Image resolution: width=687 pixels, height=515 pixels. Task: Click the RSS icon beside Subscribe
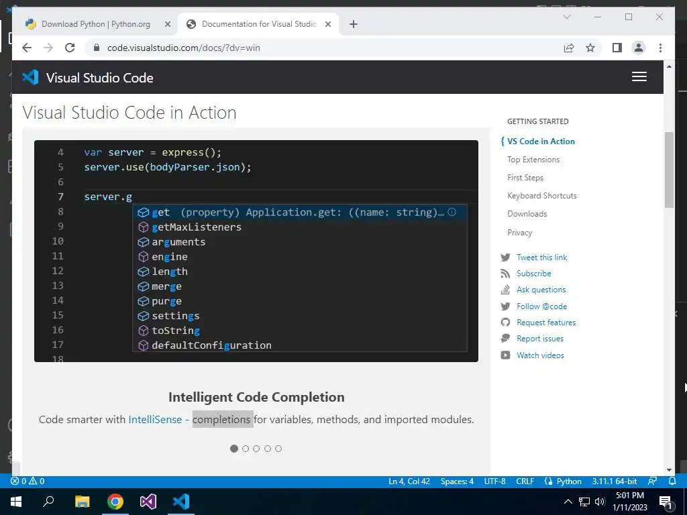(x=505, y=274)
